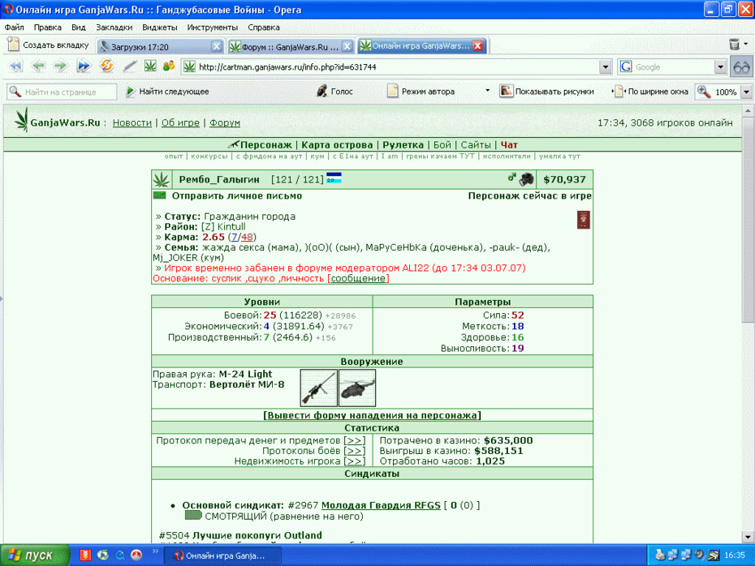Click the envelope send-message icon
Screen dimensions: 755x566
click(x=159, y=195)
